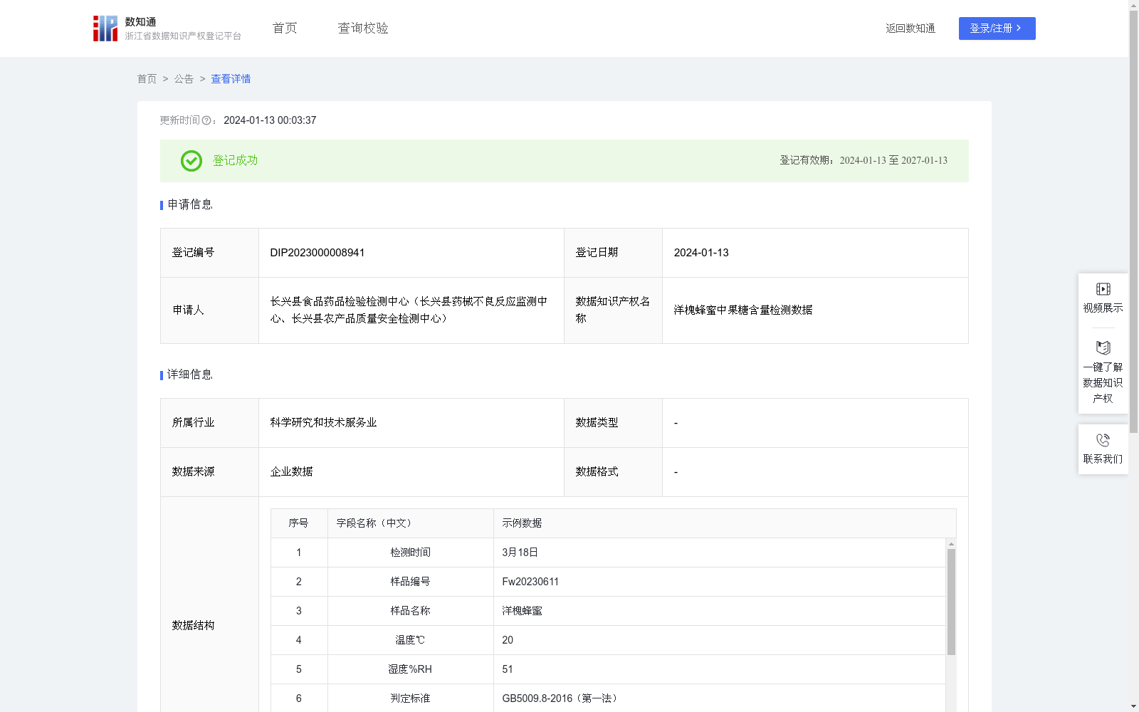Click the 湿度%RH field cell
This screenshot has height=712, width=1139.
[x=410, y=669]
